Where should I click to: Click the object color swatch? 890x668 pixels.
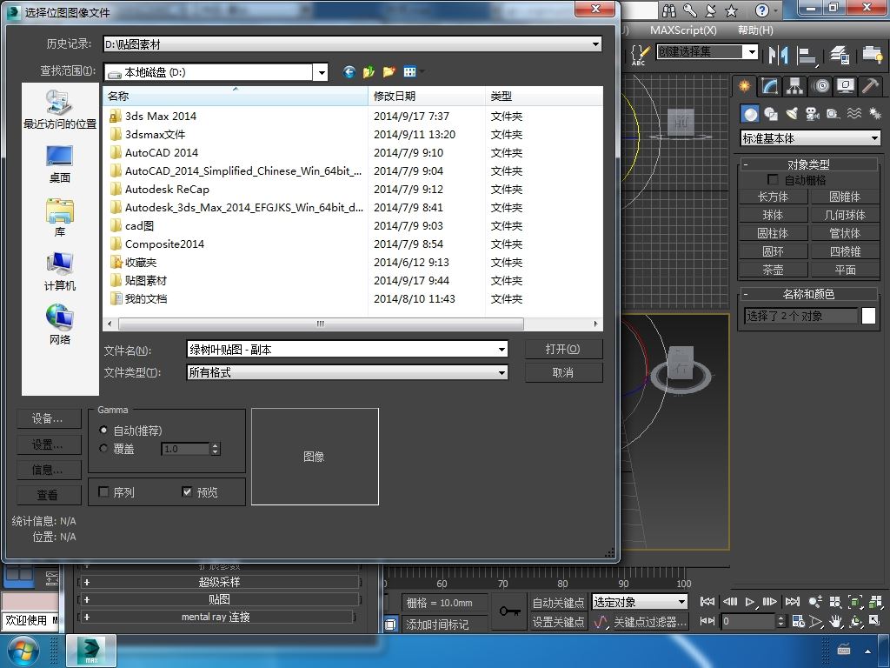click(868, 316)
